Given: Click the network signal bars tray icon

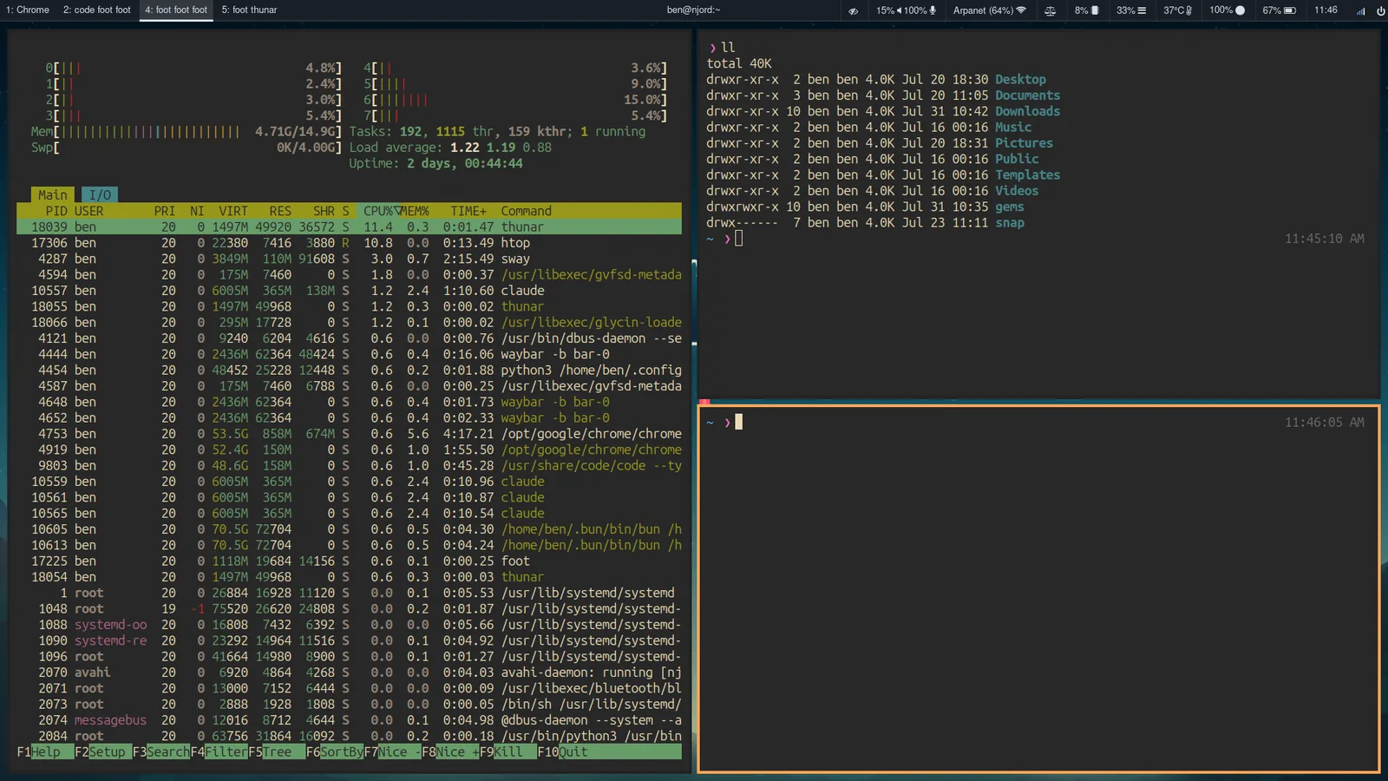Looking at the screenshot, I should 1360,10.
